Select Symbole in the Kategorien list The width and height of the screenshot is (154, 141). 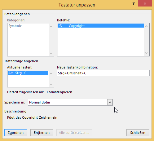click(x=15, y=26)
